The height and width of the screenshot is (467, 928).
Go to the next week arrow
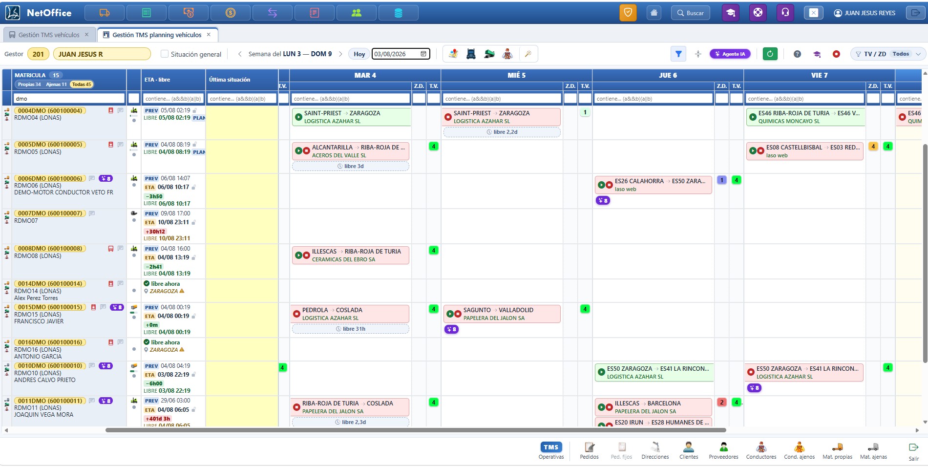[340, 54]
